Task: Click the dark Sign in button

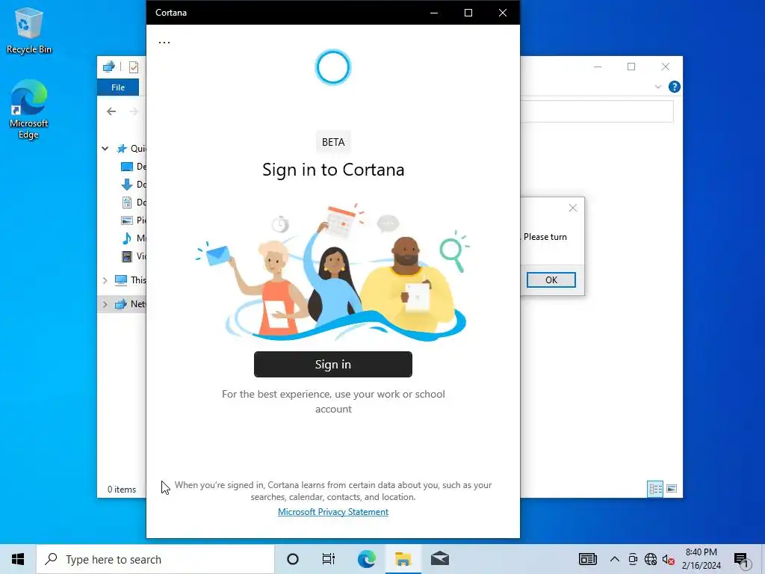Action: [x=332, y=364]
